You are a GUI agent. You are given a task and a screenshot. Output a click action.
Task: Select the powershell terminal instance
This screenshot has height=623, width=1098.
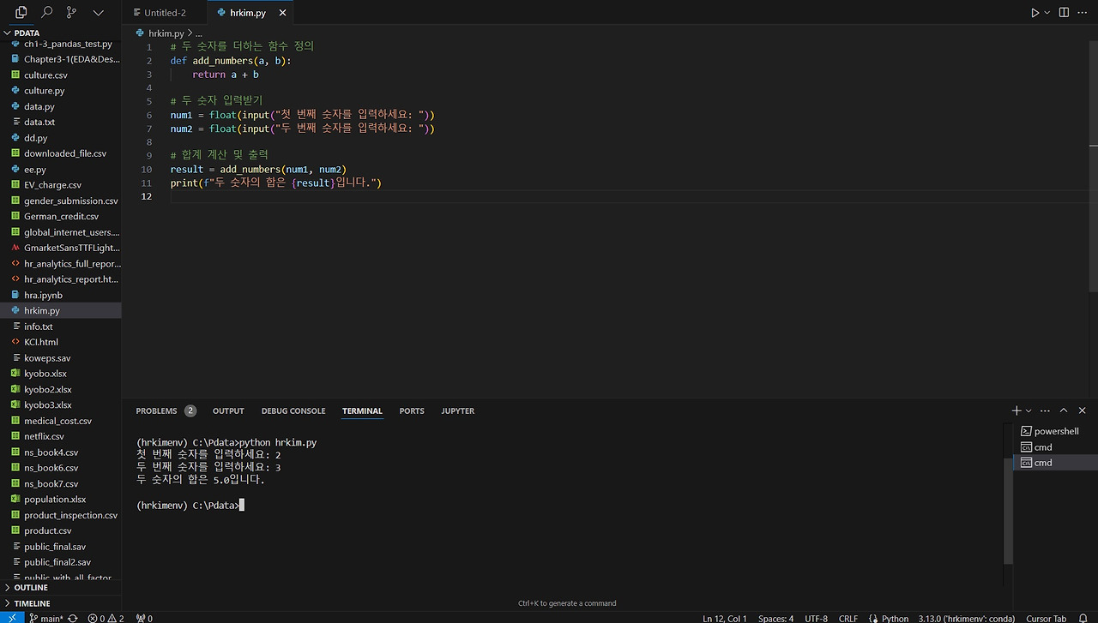pyautogui.click(x=1056, y=431)
